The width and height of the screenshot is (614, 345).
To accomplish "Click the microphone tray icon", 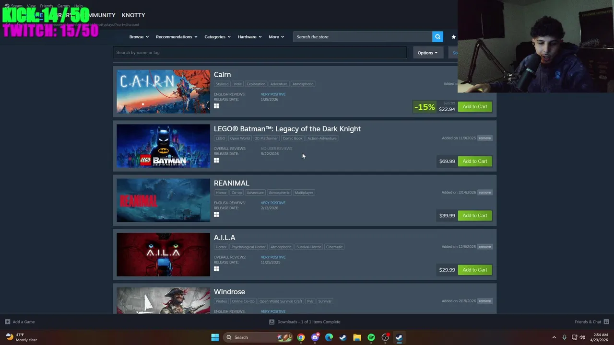I will pyautogui.click(x=565, y=337).
